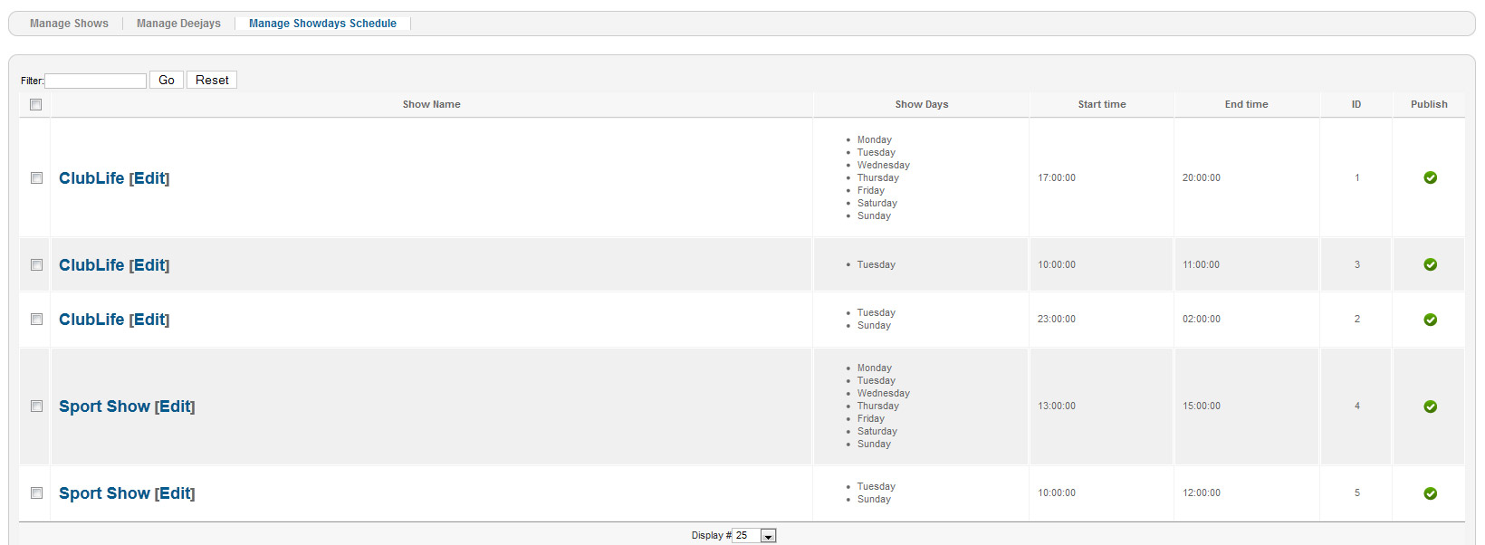Click end time 02:00:00 cell
Viewport: 1485px width, 545px height.
click(x=1202, y=320)
